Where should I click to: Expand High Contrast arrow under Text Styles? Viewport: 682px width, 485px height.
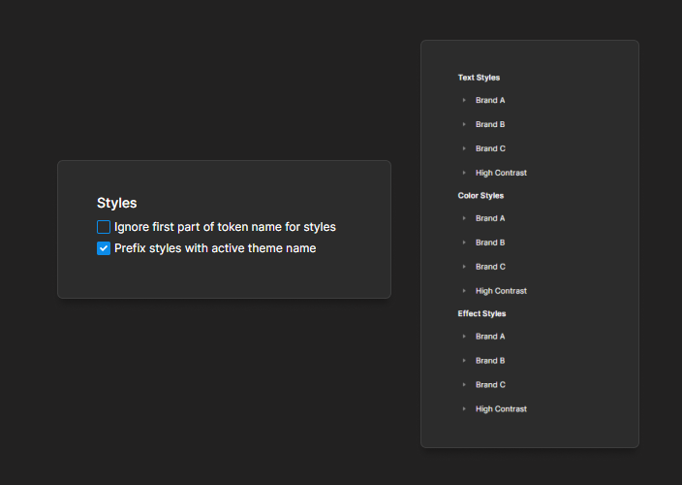[x=464, y=173]
